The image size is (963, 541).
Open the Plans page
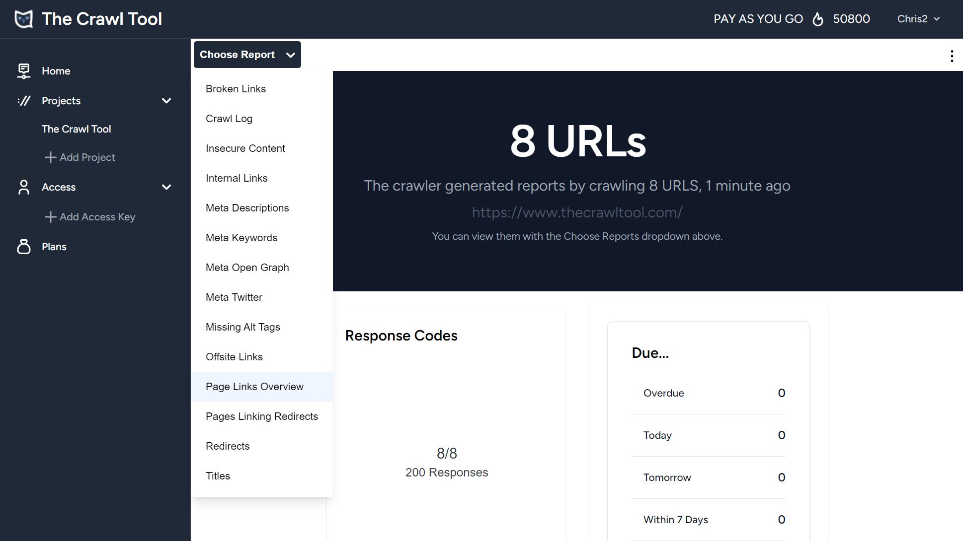tap(54, 247)
